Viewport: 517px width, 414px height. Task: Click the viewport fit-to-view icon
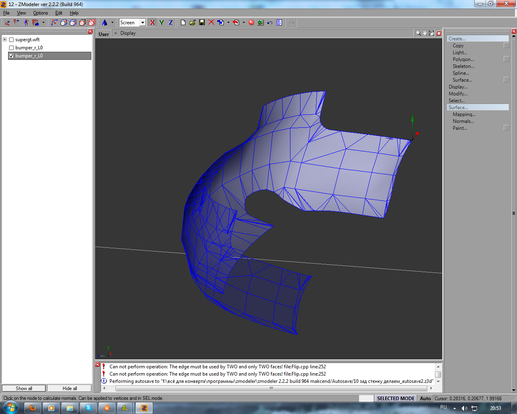coord(431,33)
